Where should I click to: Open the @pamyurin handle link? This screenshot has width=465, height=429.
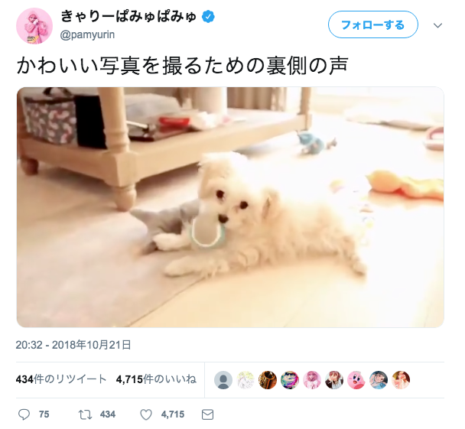point(87,34)
